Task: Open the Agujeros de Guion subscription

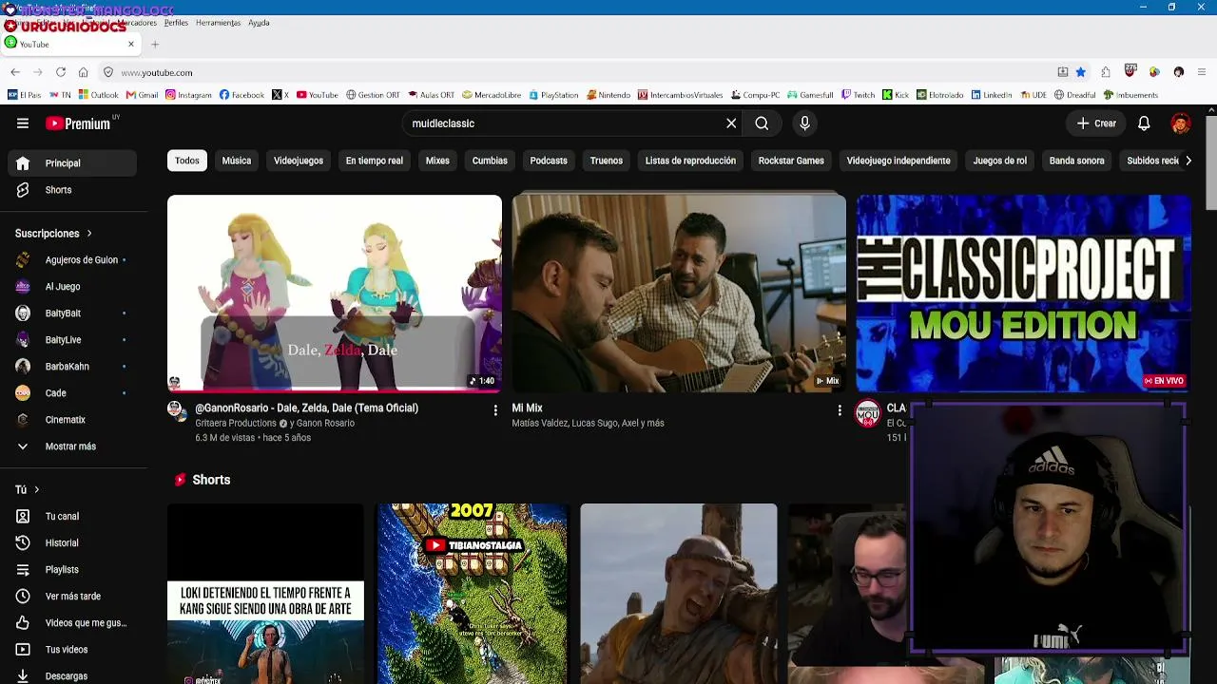Action: [x=73, y=260]
